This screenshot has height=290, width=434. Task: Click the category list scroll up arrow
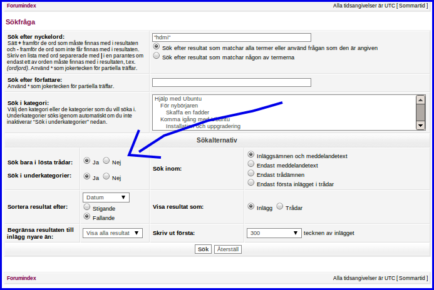click(x=420, y=100)
